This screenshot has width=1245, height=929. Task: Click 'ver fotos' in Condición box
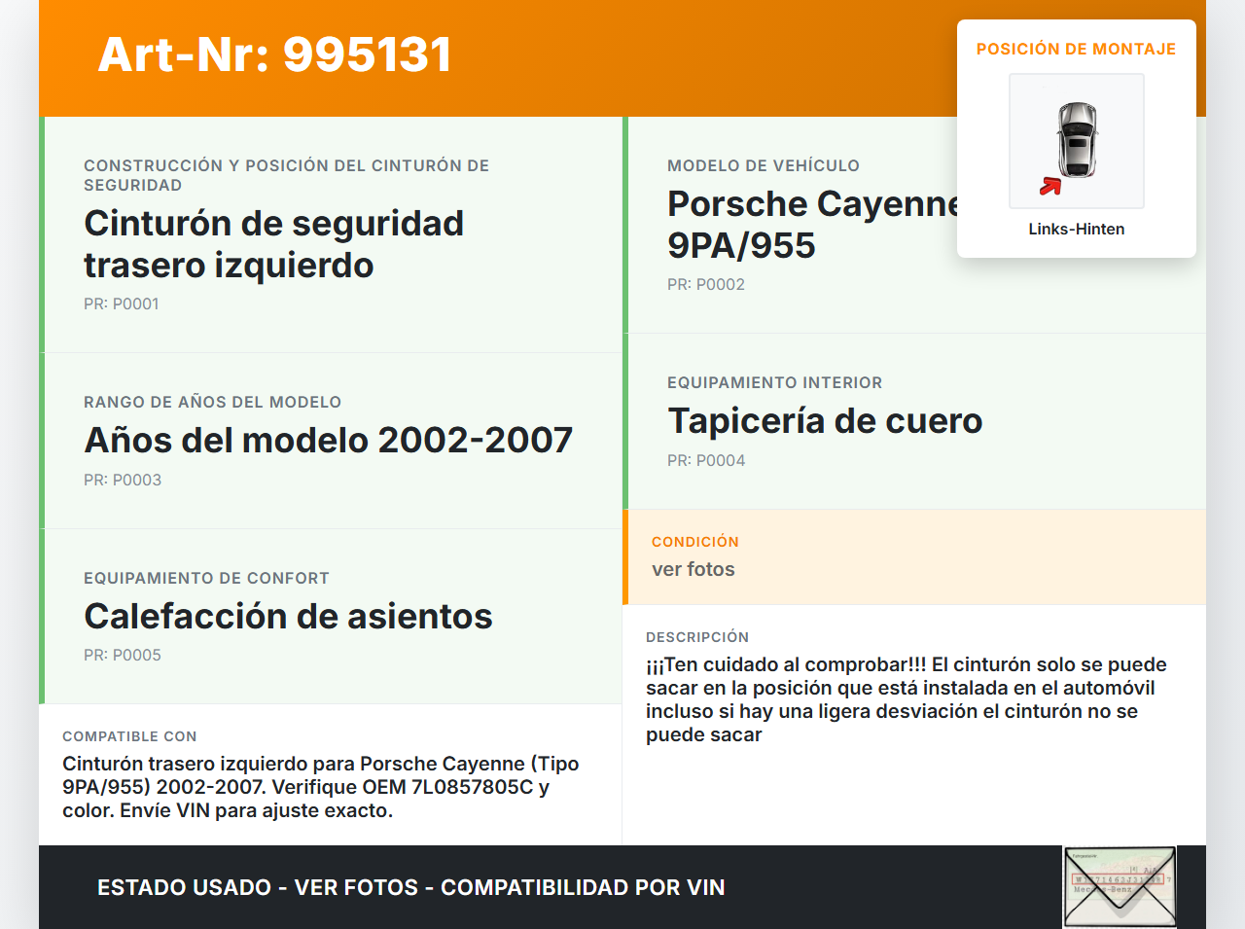(694, 569)
